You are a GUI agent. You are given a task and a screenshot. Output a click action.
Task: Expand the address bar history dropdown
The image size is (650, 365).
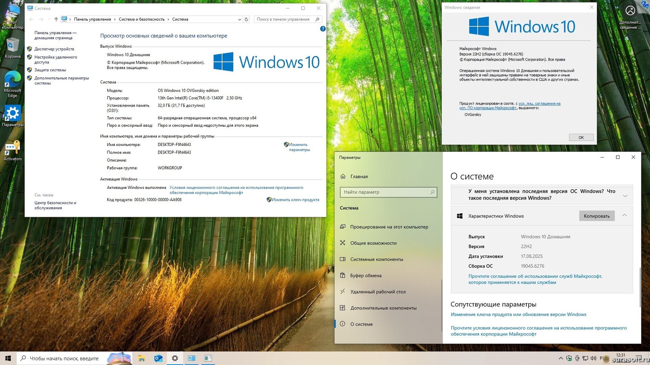pos(239,19)
